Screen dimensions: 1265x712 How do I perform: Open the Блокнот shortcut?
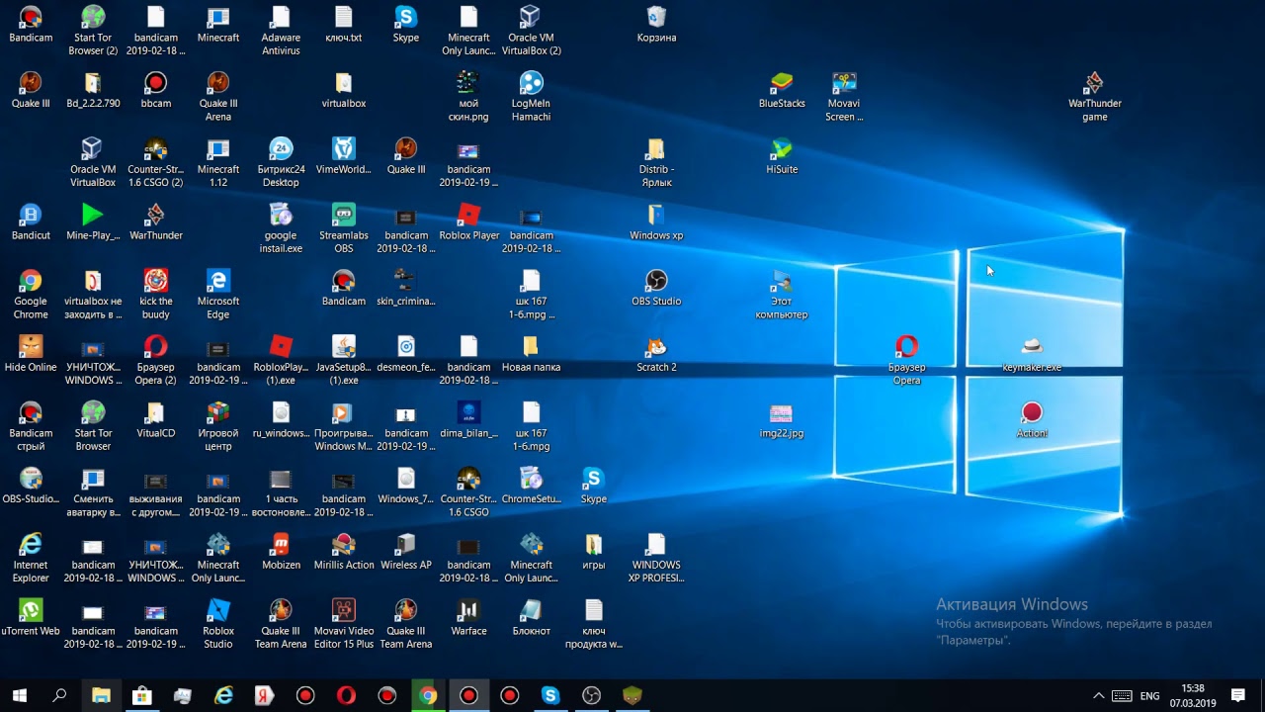tap(531, 617)
